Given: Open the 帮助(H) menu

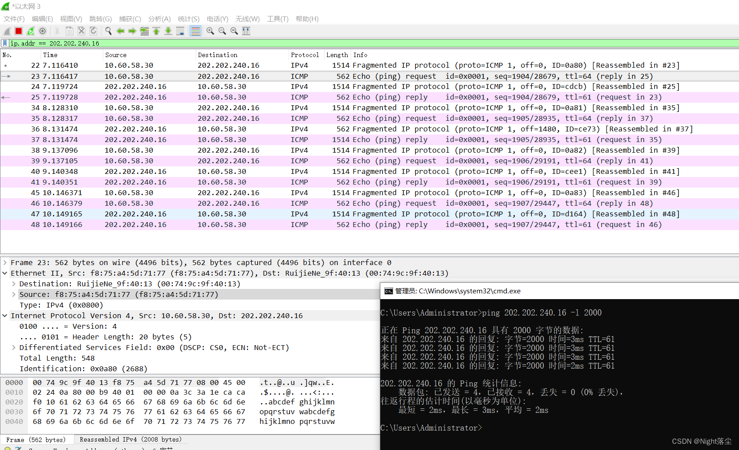Looking at the screenshot, I should [307, 19].
